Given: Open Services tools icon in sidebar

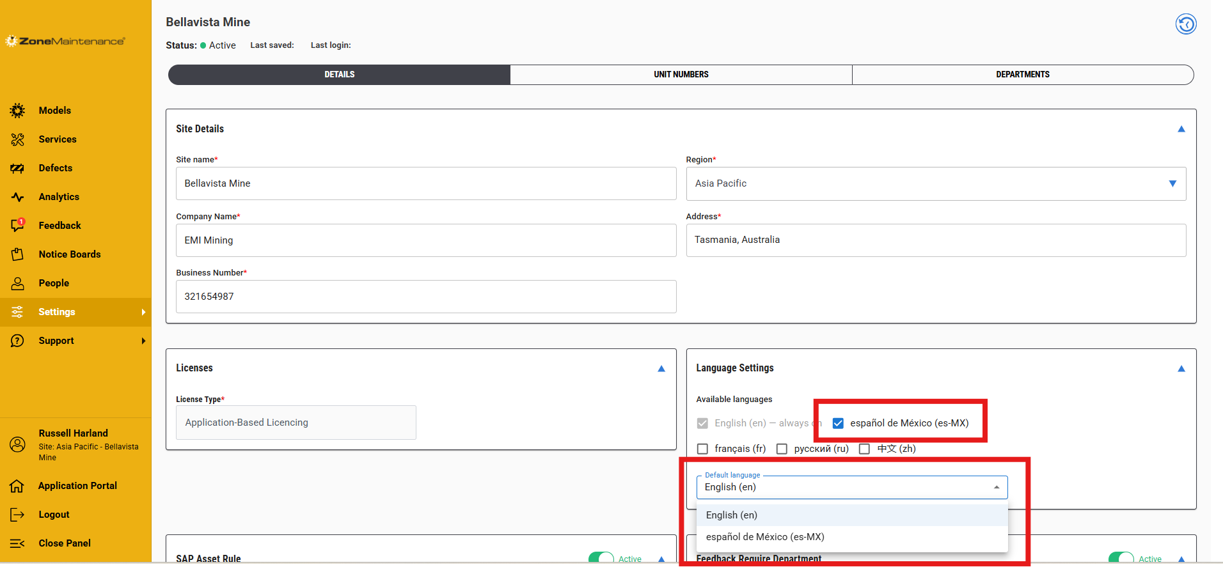Looking at the screenshot, I should point(17,139).
